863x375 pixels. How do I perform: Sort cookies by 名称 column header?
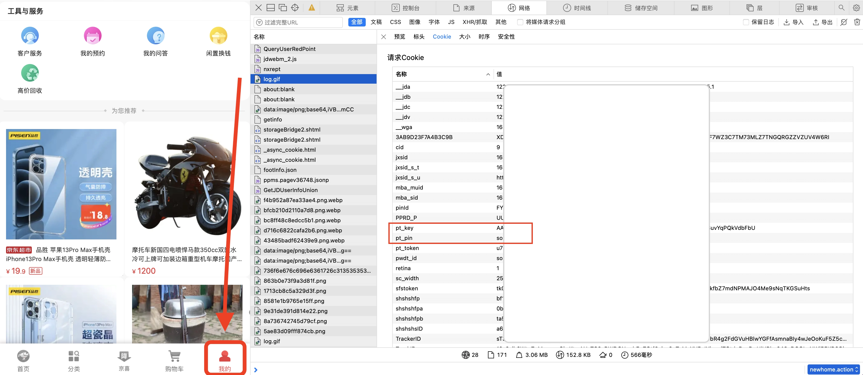point(443,74)
